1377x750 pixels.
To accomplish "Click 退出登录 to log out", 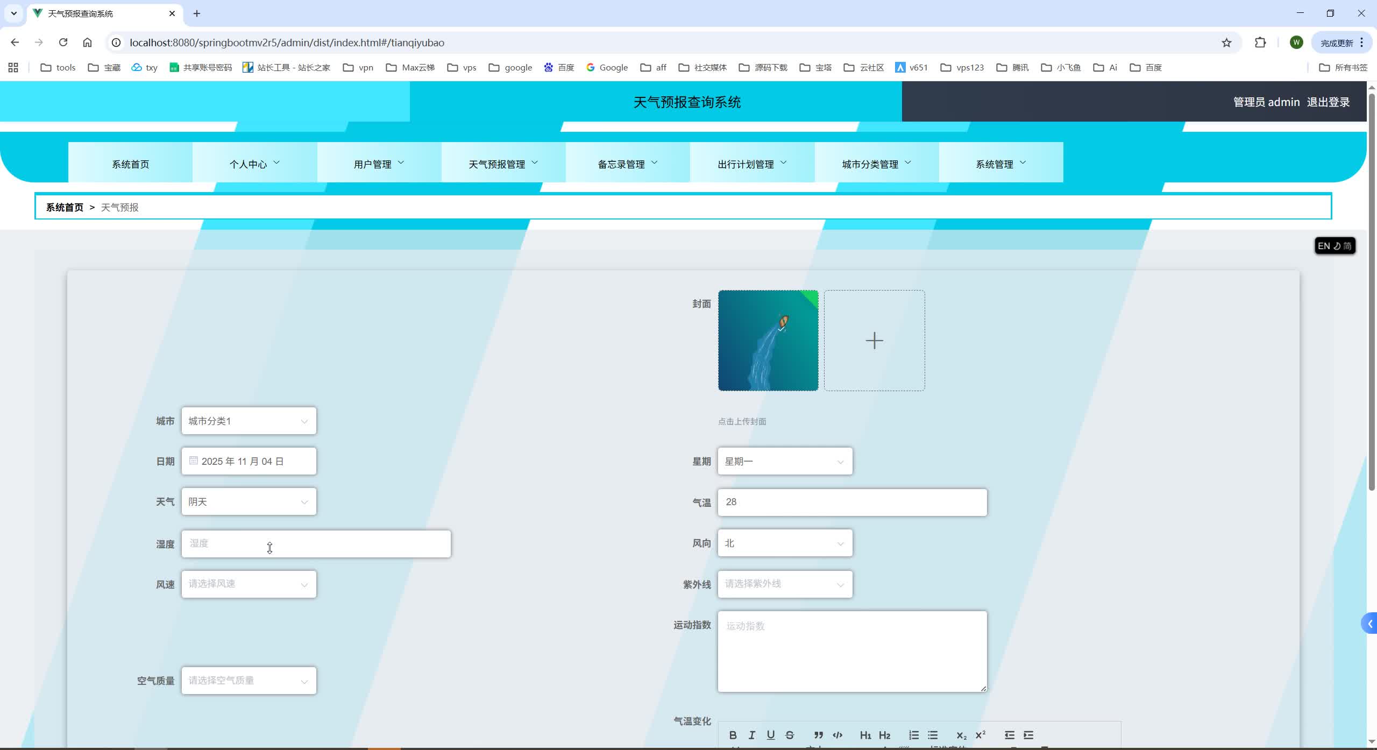I will (x=1329, y=101).
